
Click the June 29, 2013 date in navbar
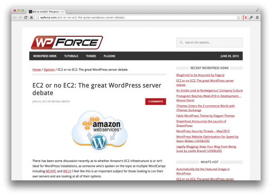(x=229, y=56)
